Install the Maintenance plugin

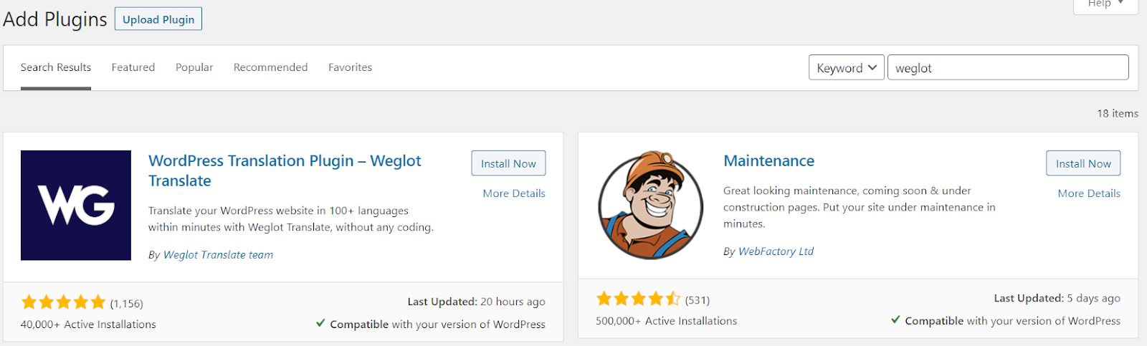[1083, 163]
